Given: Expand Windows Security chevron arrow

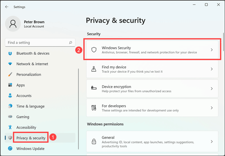Looking at the screenshot, I should coord(212,50).
